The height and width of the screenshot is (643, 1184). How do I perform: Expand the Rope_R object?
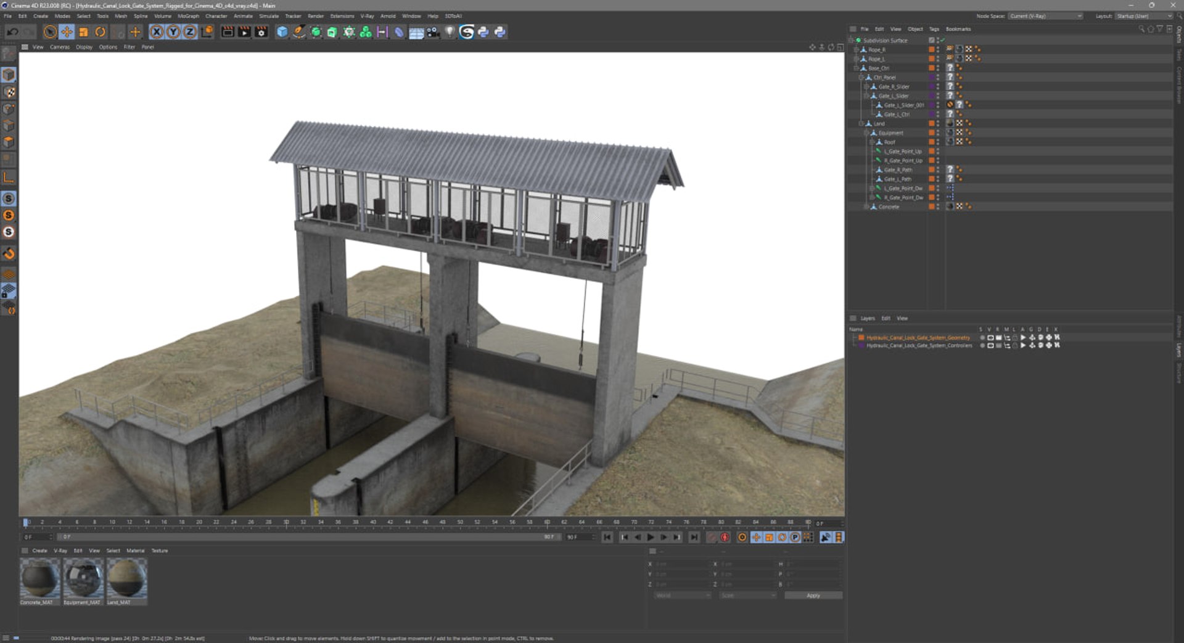856,49
